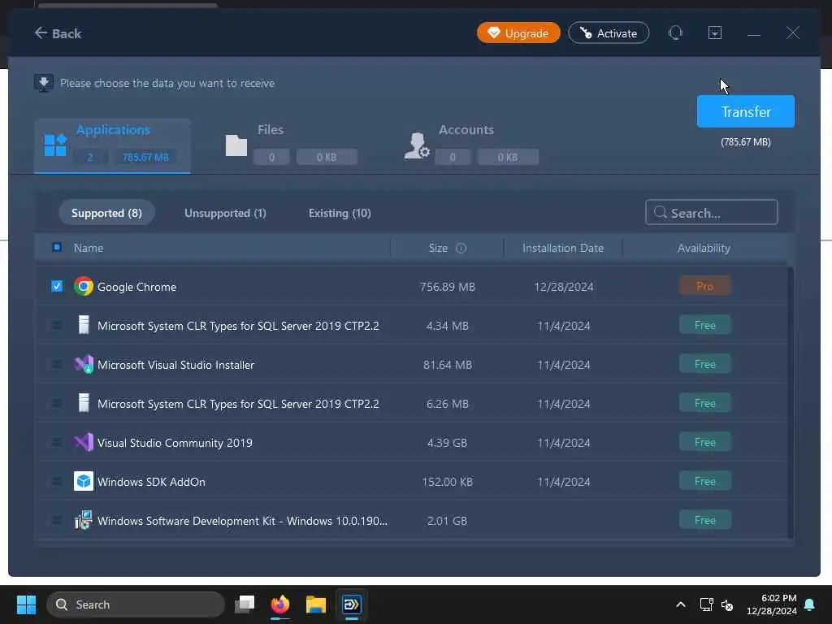Select the Accounts category tab
The image size is (832, 624).
point(471,145)
